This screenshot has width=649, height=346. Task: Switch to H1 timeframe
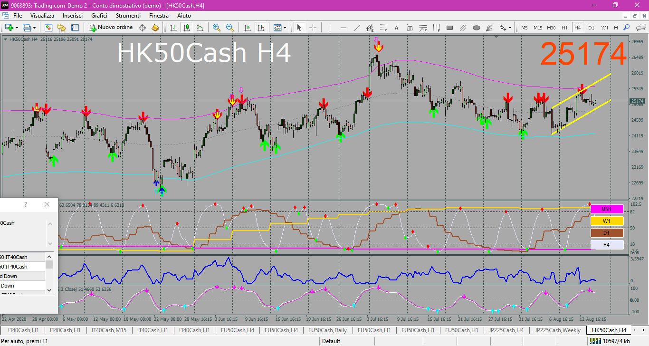pos(564,28)
